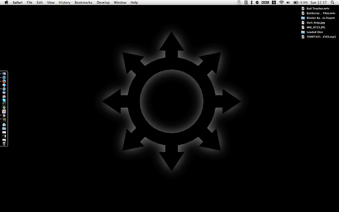Click the up-down arrow menu bar icon
The image size is (339, 212).
252,3
